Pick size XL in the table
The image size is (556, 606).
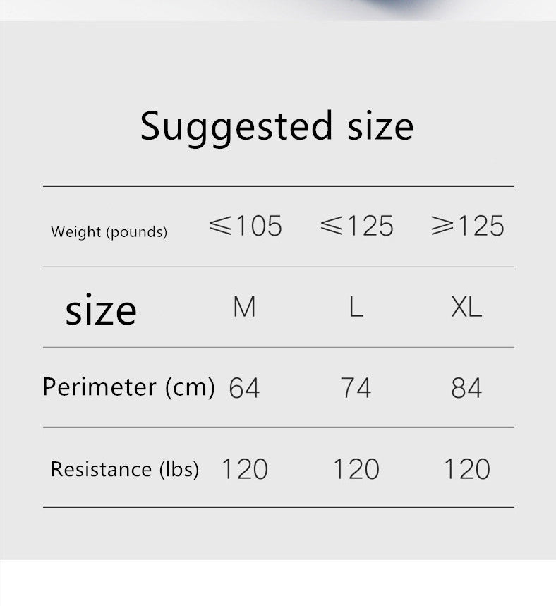pyautogui.click(x=466, y=308)
